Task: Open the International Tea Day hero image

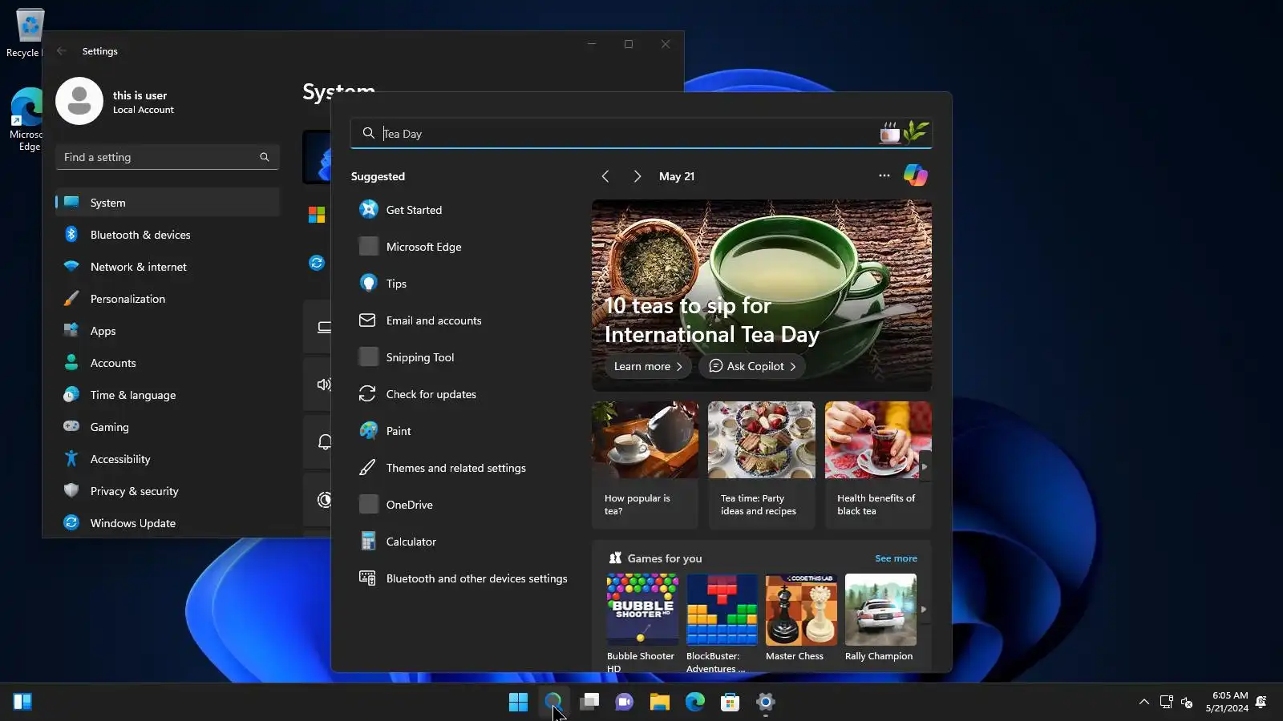Action: (762, 296)
